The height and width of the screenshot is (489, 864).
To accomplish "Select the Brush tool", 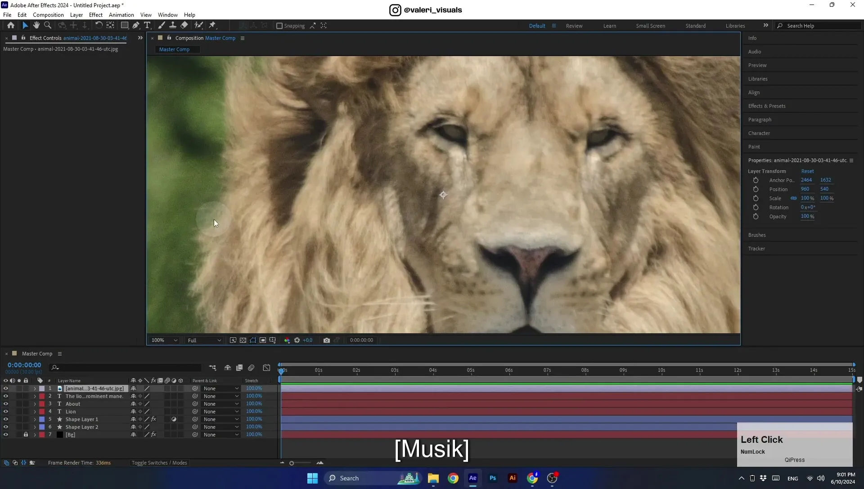I will tap(162, 26).
